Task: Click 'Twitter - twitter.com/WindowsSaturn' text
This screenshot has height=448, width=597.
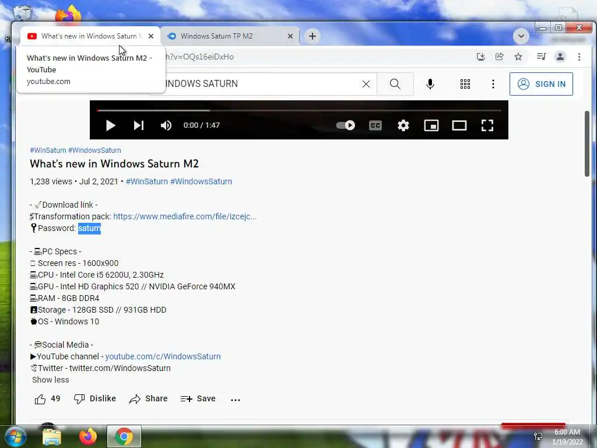Action: pyautogui.click(x=100, y=369)
